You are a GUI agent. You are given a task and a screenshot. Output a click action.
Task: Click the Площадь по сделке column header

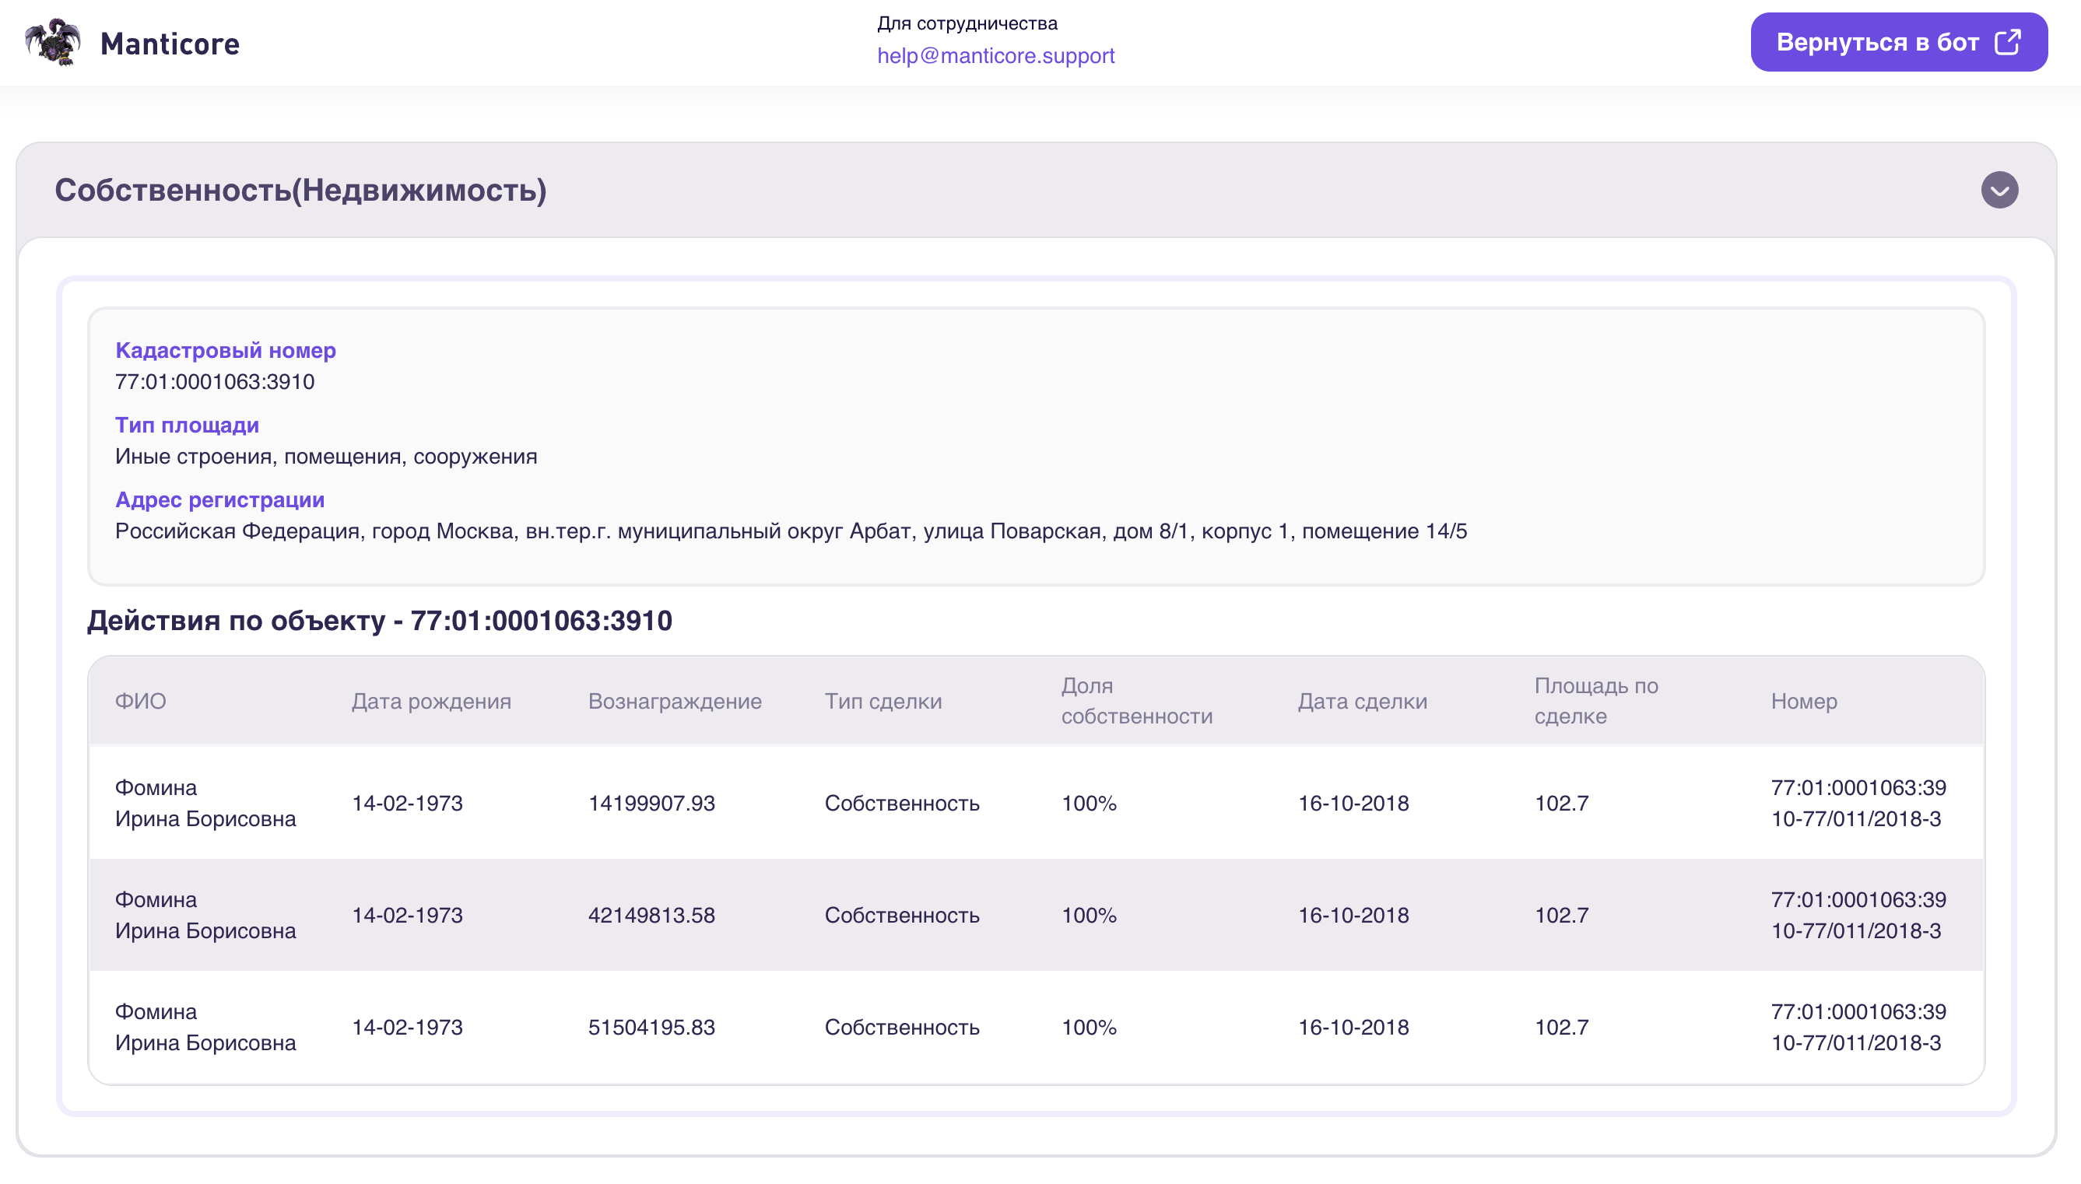coord(1595,701)
